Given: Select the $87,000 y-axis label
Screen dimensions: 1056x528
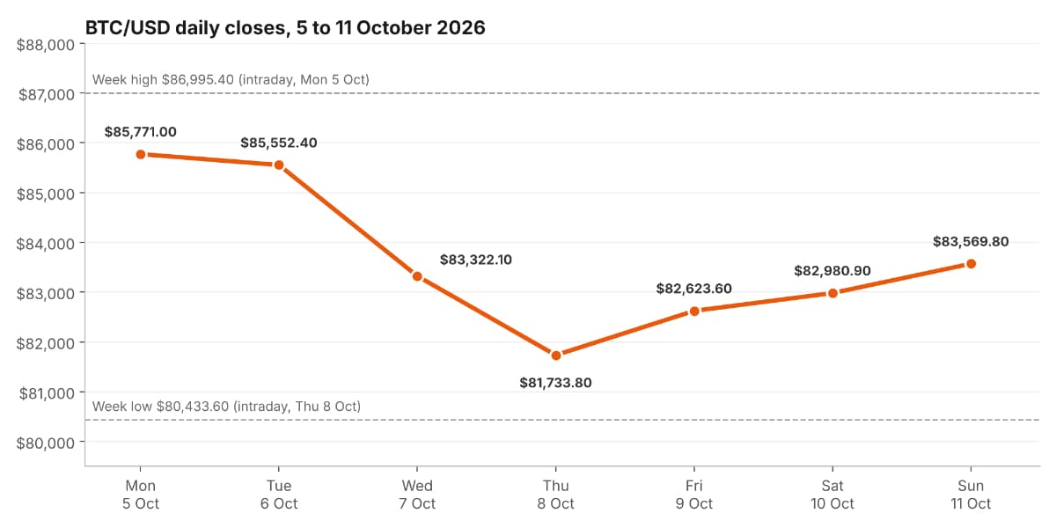Looking at the screenshot, I should [47, 93].
